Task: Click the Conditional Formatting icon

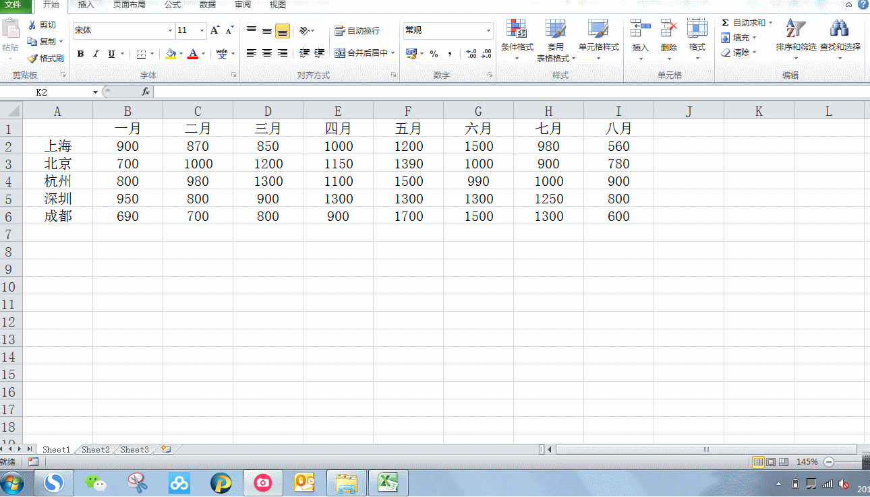Action: click(517, 29)
